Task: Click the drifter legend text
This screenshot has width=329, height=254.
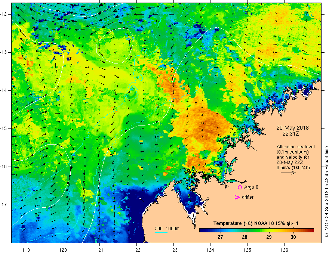Action: 247,197
